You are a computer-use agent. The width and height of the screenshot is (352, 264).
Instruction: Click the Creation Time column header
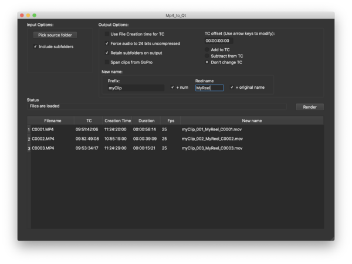[117, 121]
